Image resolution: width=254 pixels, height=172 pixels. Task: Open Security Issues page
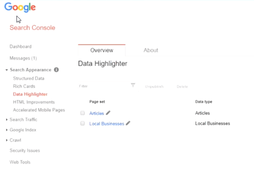pos(25,150)
